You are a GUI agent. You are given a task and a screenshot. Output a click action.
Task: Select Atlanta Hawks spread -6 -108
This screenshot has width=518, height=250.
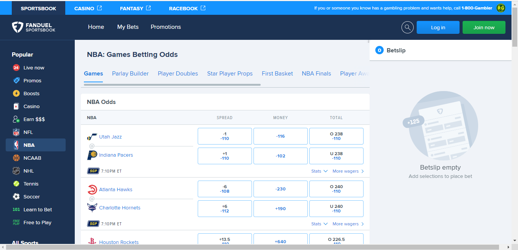pyautogui.click(x=225, y=189)
